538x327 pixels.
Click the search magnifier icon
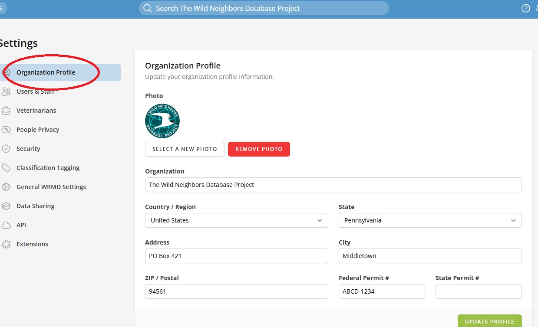click(x=148, y=8)
